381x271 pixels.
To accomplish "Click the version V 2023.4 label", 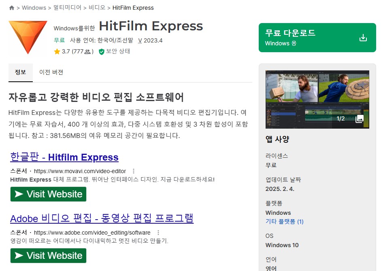I will (x=150, y=40).
